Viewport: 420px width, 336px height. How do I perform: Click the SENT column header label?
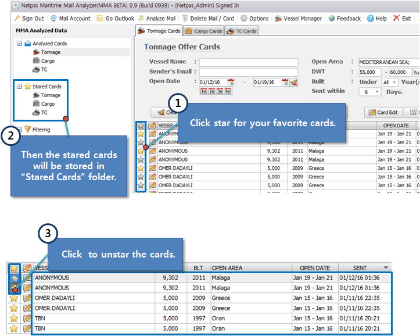[x=360, y=268]
